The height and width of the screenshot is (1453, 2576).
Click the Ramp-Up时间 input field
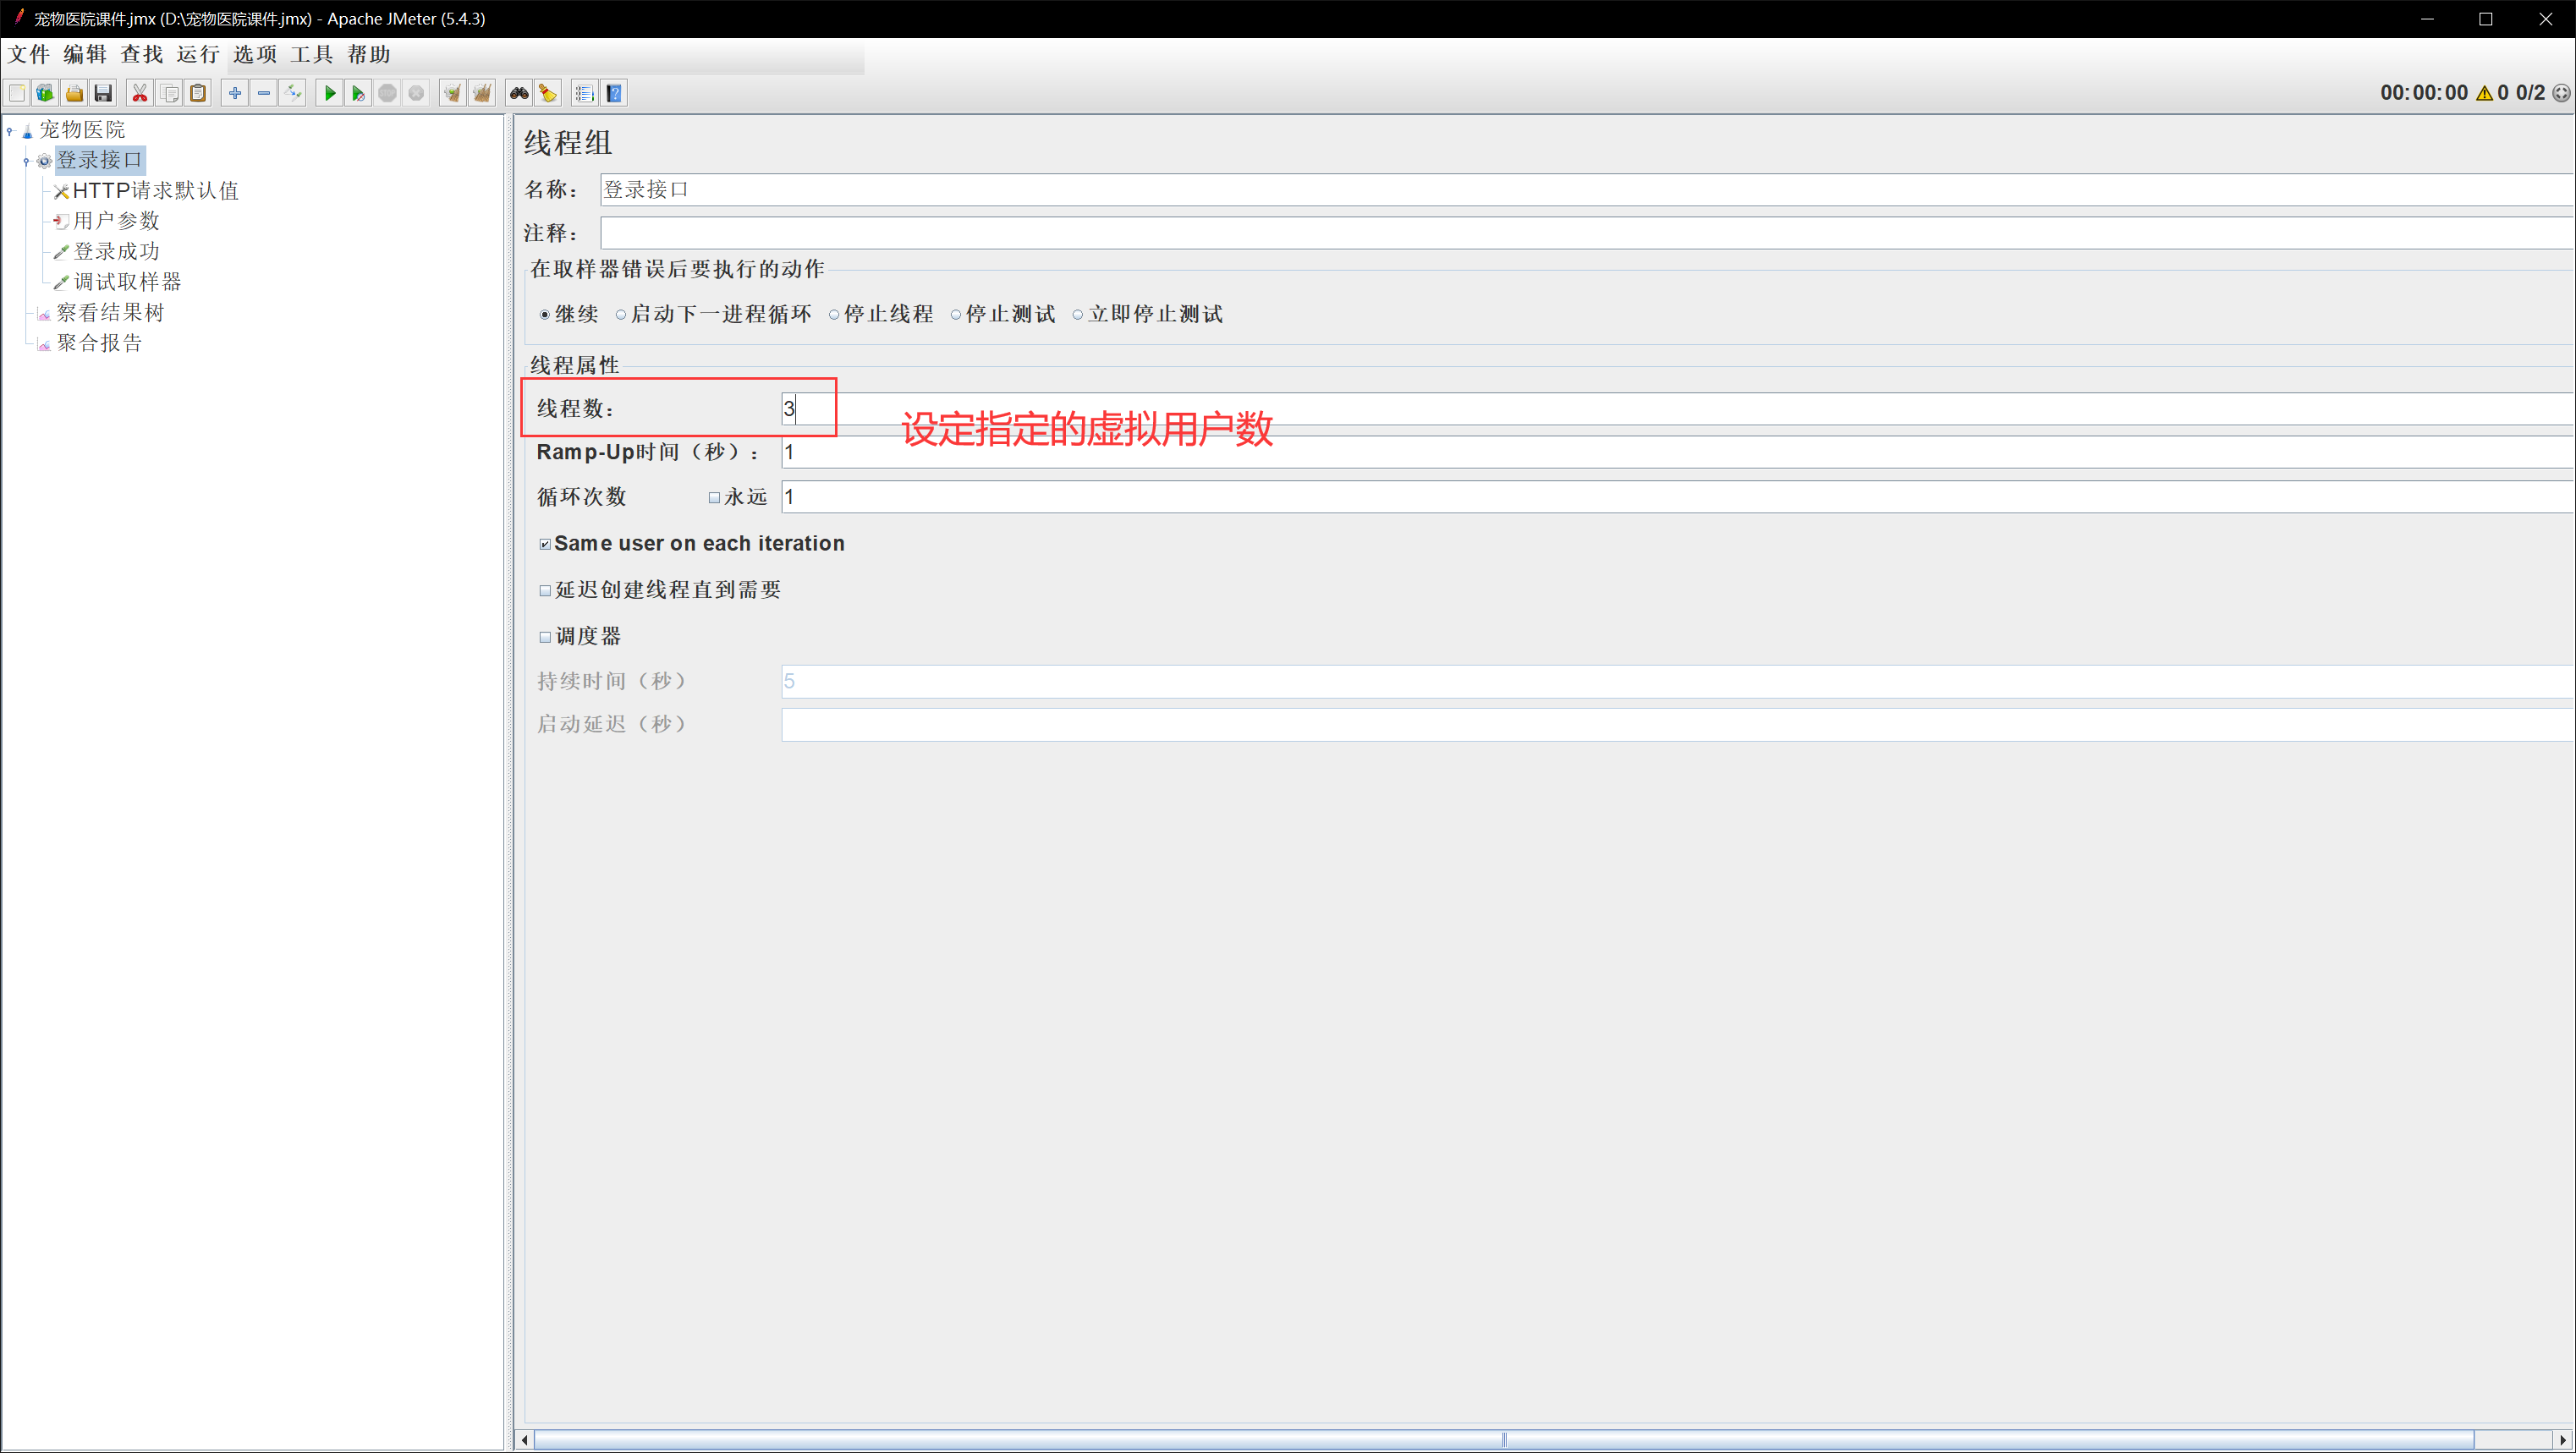(x=1600, y=452)
